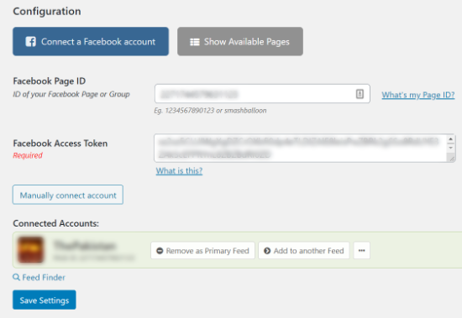The image size is (462, 318).
Task: Open the three-dot more options button
Action: 362,251
